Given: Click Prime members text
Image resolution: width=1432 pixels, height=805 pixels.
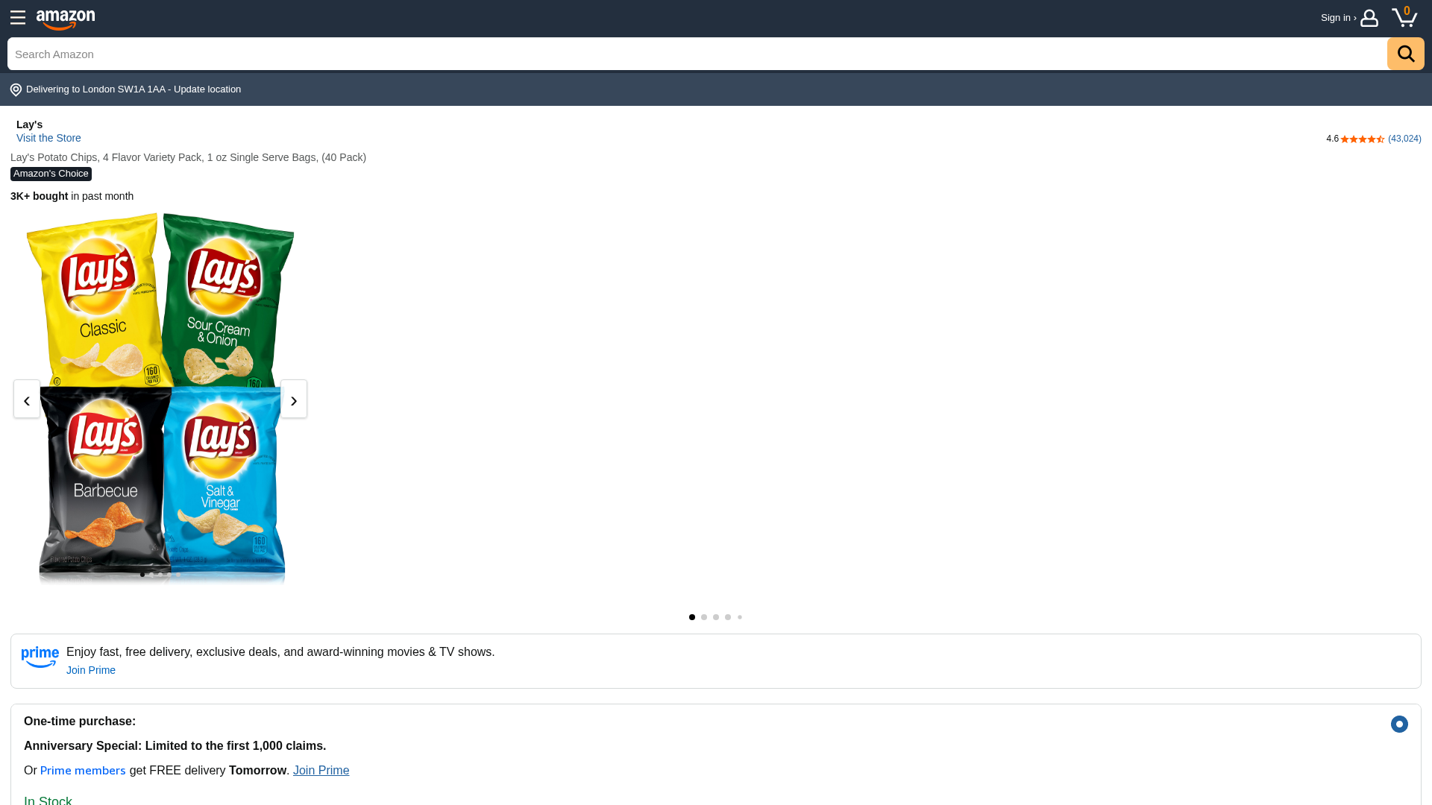Looking at the screenshot, I should click(83, 770).
